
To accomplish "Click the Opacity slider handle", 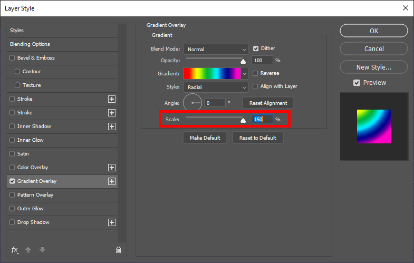I will (x=243, y=62).
